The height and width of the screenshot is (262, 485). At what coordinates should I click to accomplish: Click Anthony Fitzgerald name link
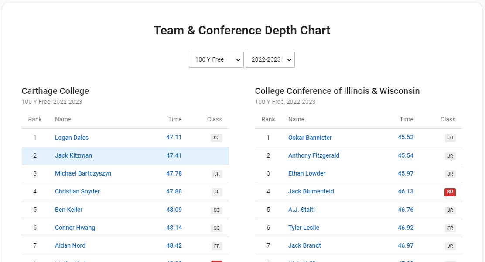click(314, 155)
